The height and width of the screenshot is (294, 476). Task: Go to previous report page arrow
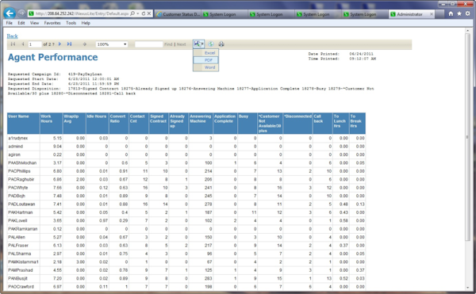click(x=23, y=44)
